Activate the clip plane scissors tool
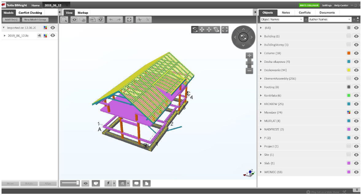Viewport: 362px width, 195px height. pyautogui.click(x=139, y=20)
